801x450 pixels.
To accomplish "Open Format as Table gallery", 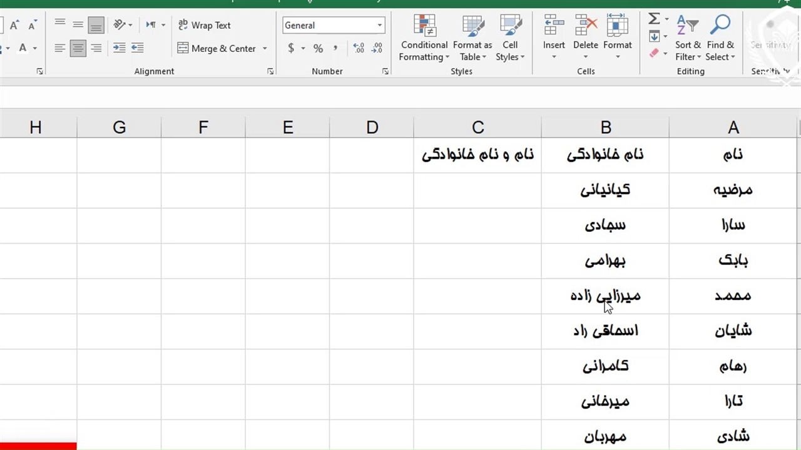I will pyautogui.click(x=472, y=26).
